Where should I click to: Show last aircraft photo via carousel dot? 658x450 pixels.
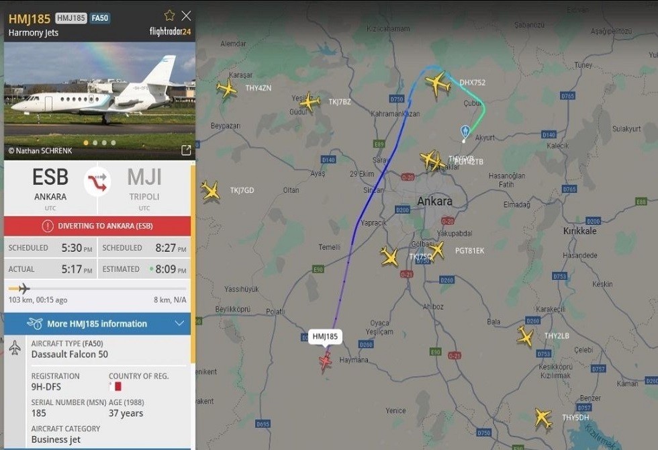[113, 142]
